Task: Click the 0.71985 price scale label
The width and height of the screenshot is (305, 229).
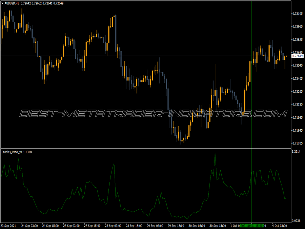Action: click(298, 118)
